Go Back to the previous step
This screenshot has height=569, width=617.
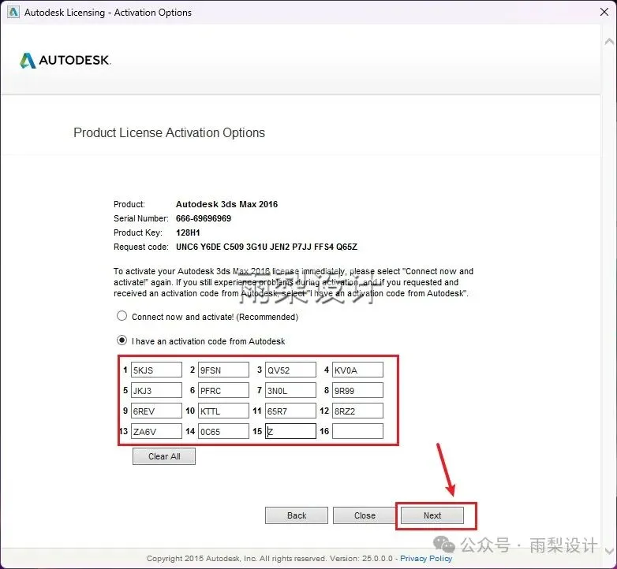[297, 515]
